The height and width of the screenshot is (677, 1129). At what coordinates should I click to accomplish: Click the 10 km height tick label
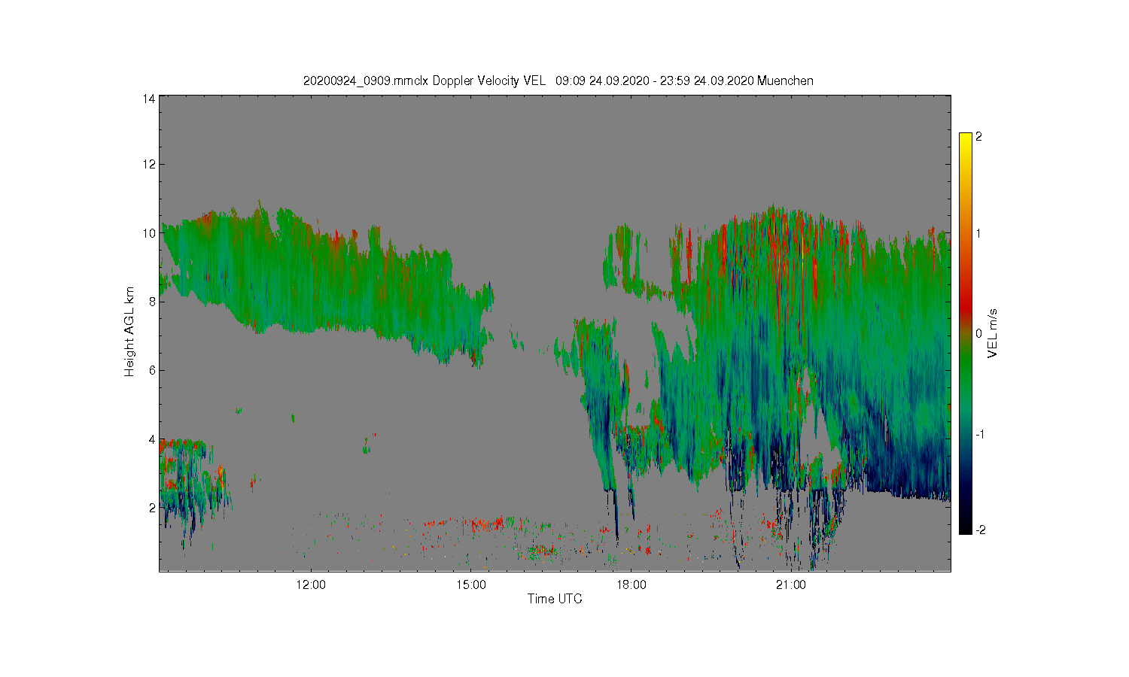(149, 233)
